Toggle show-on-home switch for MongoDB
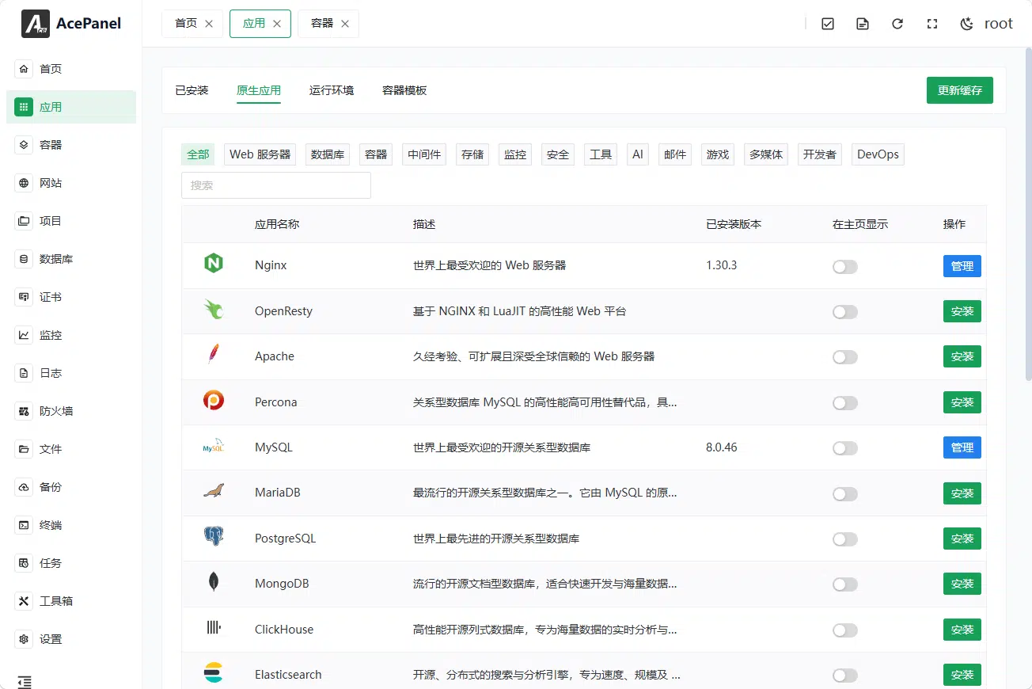Viewport: 1032px width, 689px height. point(845,584)
